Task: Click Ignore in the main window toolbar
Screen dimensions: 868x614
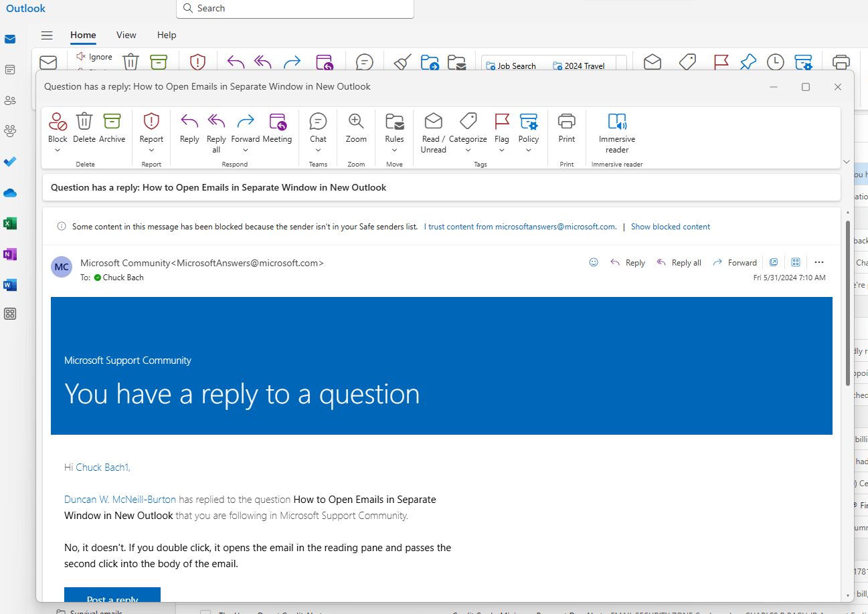Action: pos(94,57)
